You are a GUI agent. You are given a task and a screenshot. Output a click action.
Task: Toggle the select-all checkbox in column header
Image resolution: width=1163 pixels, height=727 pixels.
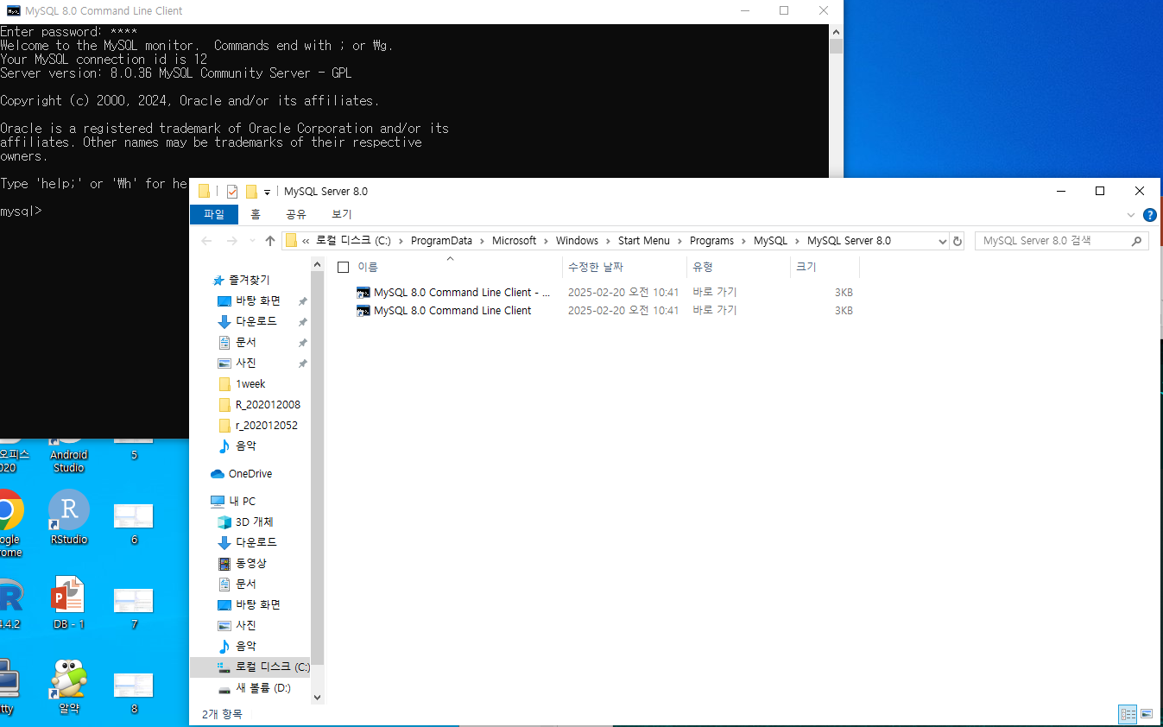pos(343,268)
